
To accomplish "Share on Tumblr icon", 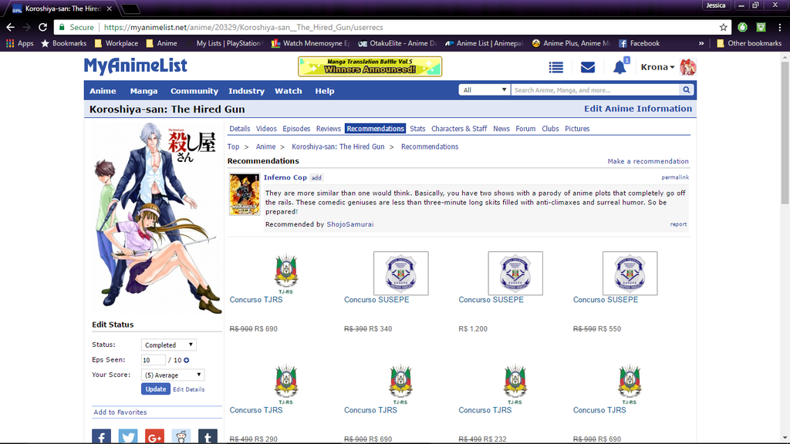I will [208, 436].
